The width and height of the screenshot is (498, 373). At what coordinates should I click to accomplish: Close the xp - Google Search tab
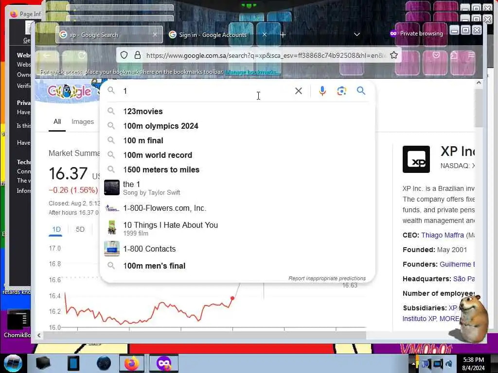pyautogui.click(x=155, y=34)
